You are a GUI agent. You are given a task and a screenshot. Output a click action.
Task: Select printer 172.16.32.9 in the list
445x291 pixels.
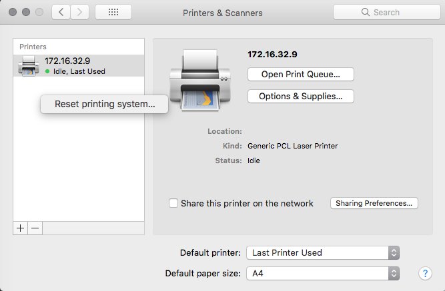[79, 66]
